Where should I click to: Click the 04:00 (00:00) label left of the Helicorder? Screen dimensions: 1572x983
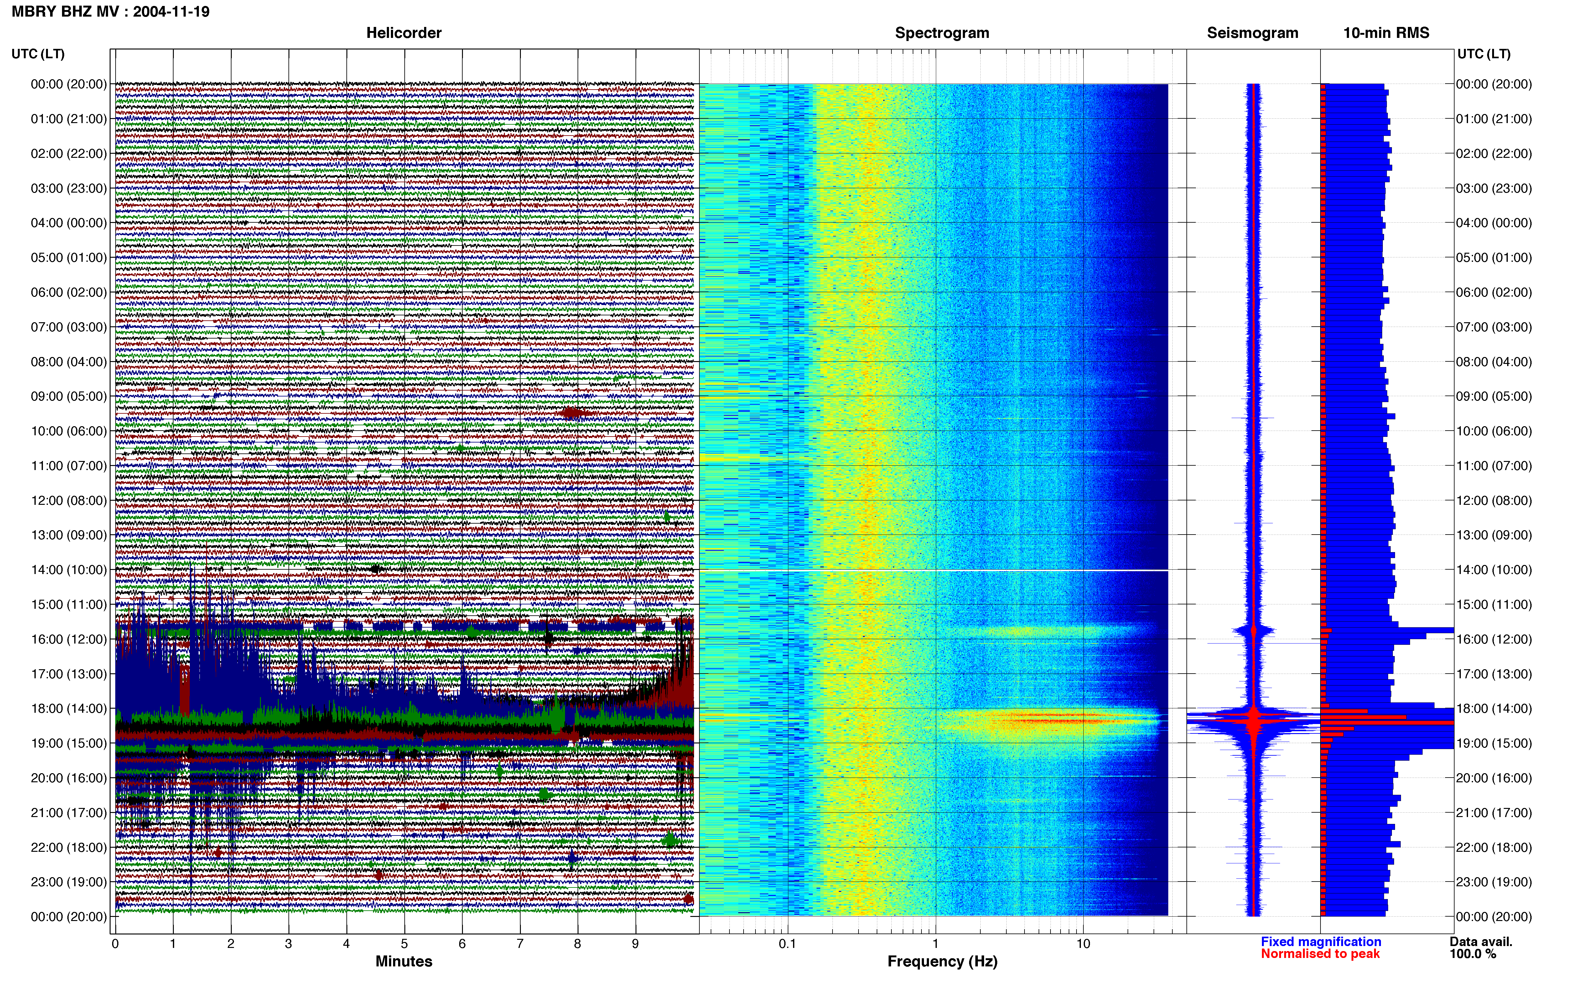[x=68, y=222]
